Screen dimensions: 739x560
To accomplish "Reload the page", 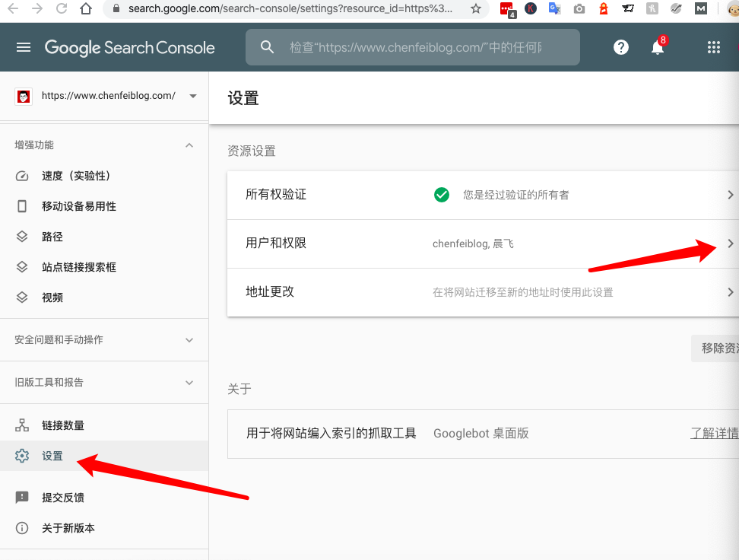I will tap(62, 8).
